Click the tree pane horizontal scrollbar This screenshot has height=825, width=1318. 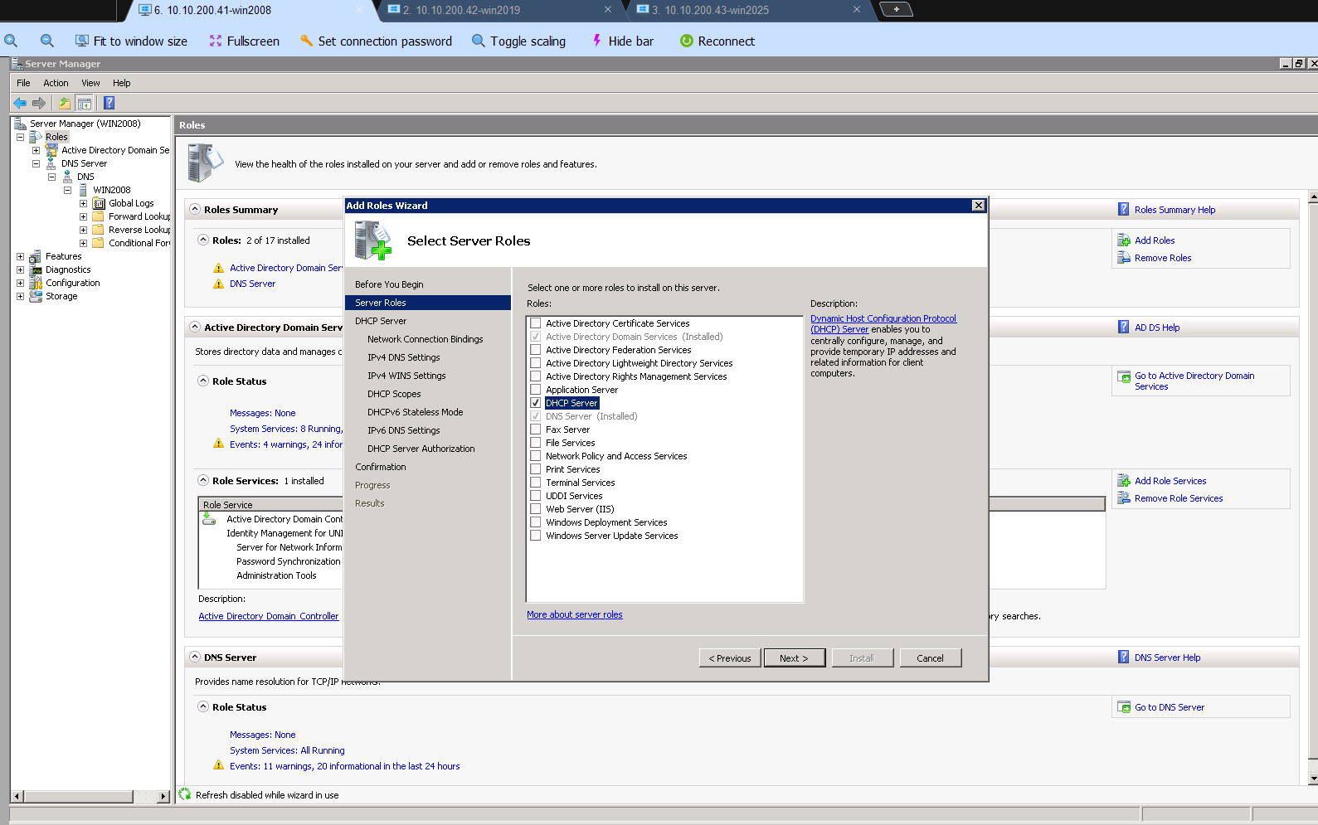[x=79, y=797]
